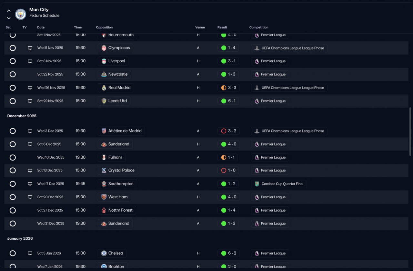Open Premier League link for West Ham match
This screenshot has width=413, height=271.
[x=270, y=197]
